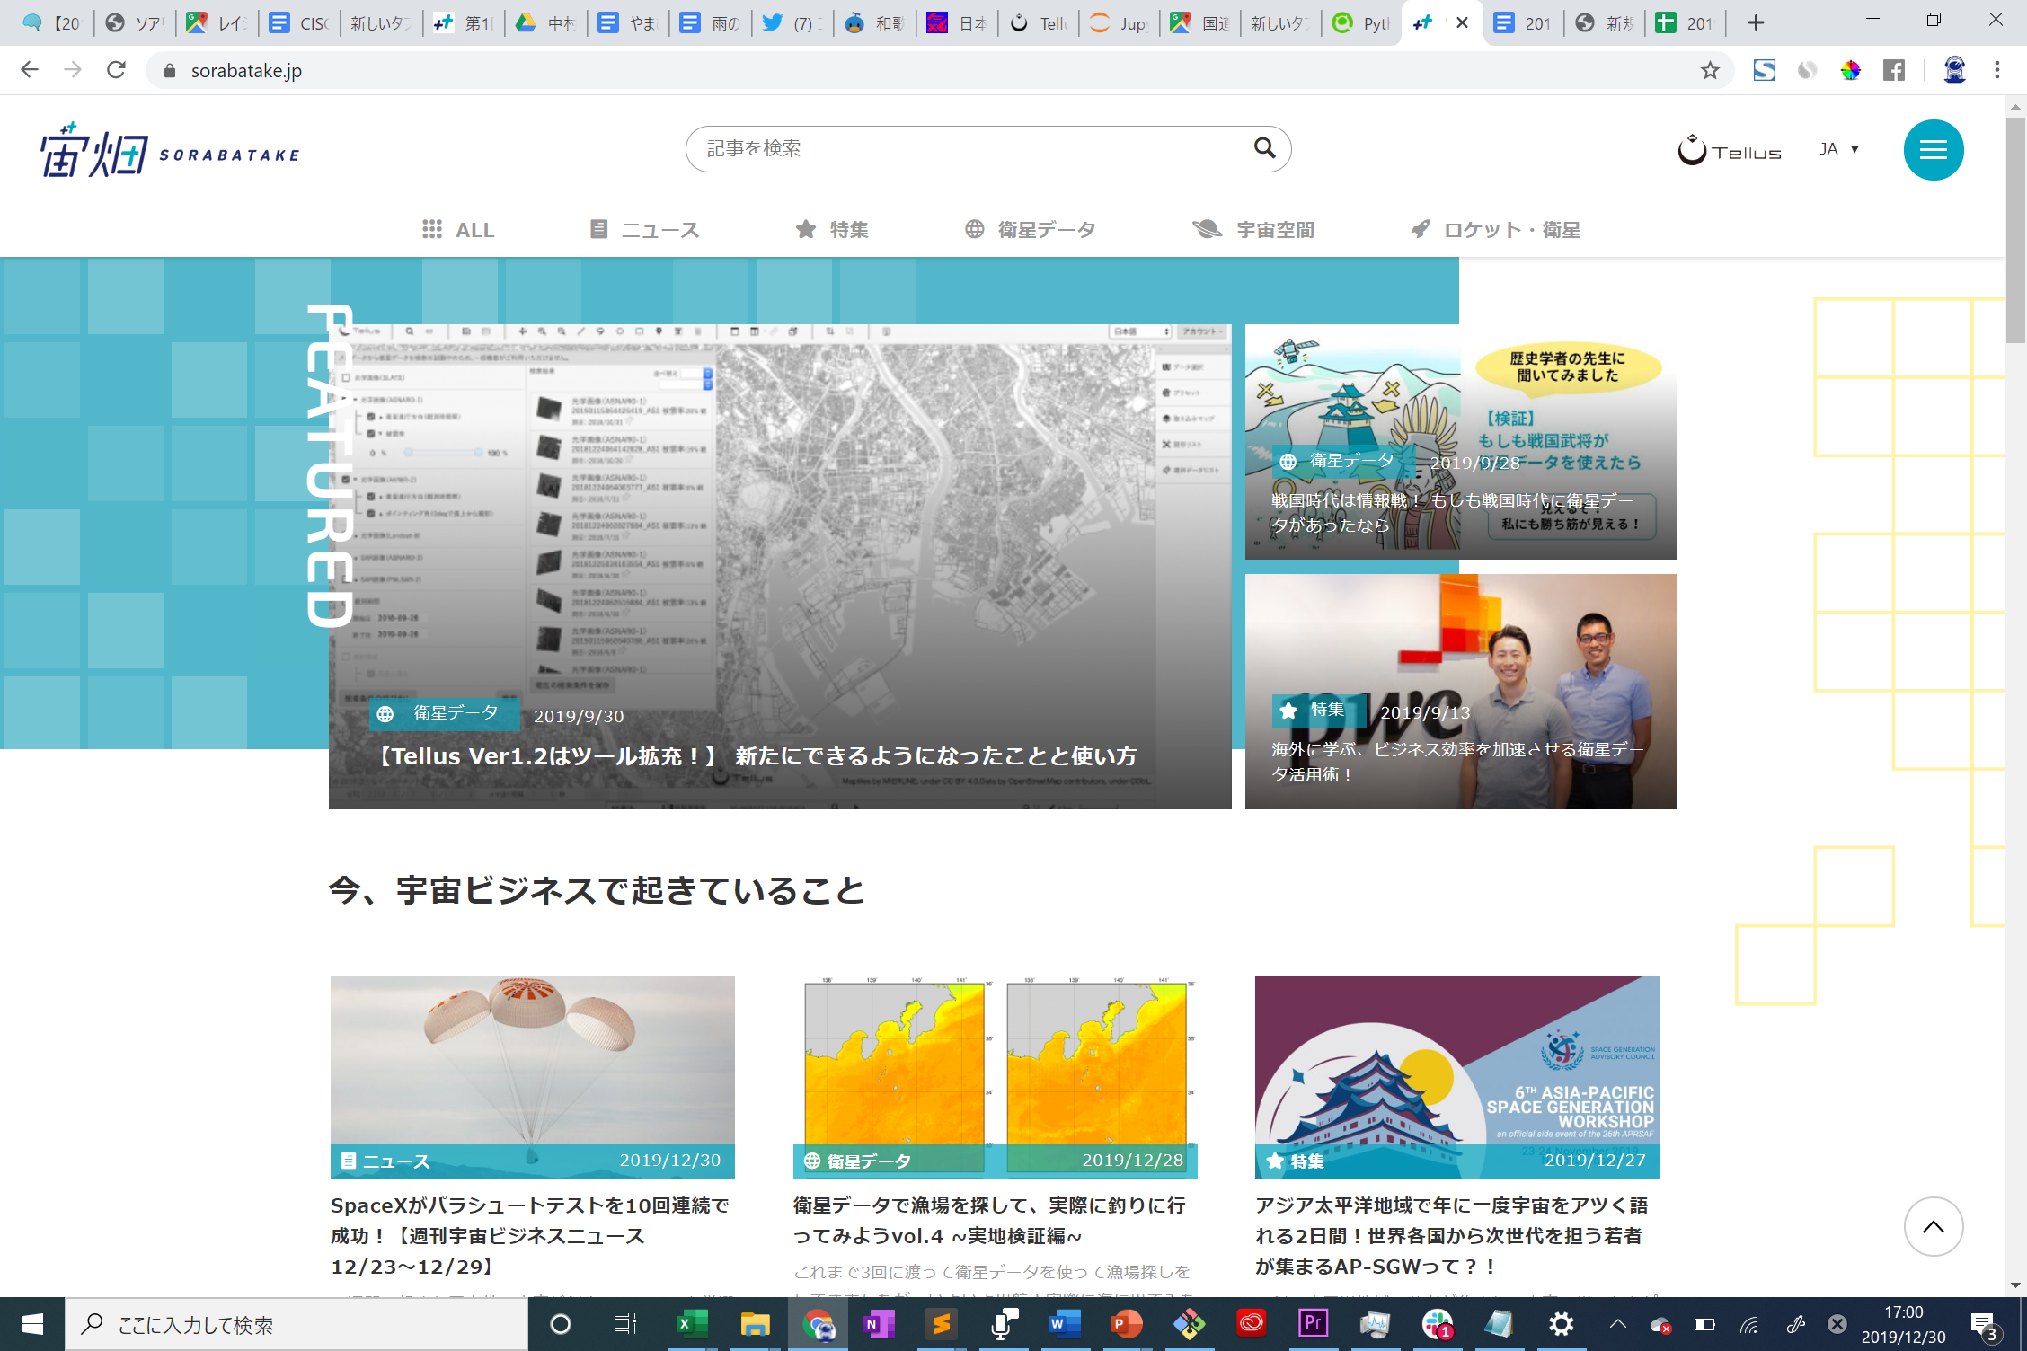Go to the Tellus logo link

coord(1730,150)
